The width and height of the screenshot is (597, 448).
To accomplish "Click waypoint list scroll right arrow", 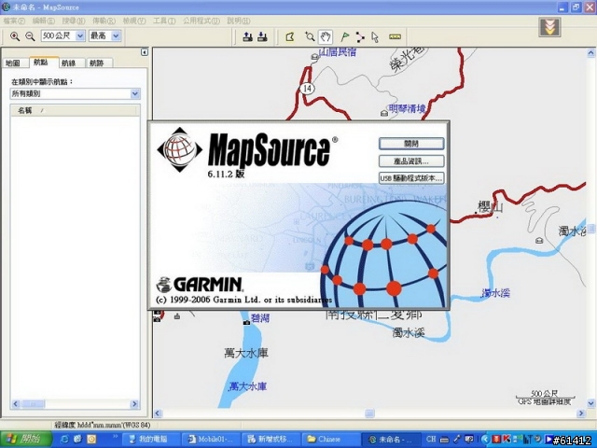I will [x=134, y=404].
